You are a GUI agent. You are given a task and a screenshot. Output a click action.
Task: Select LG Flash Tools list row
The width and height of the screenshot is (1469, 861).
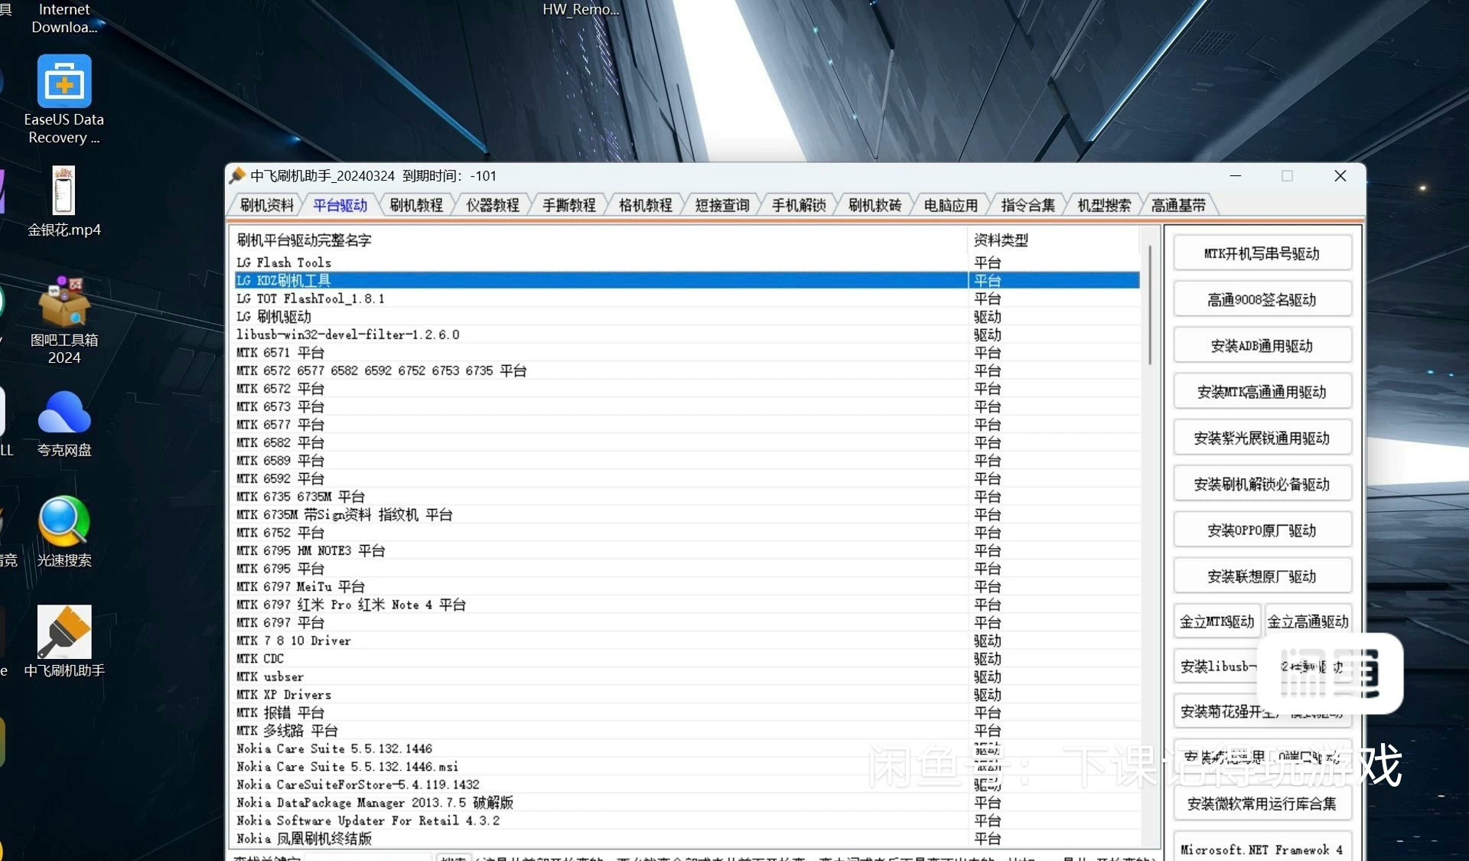click(283, 263)
